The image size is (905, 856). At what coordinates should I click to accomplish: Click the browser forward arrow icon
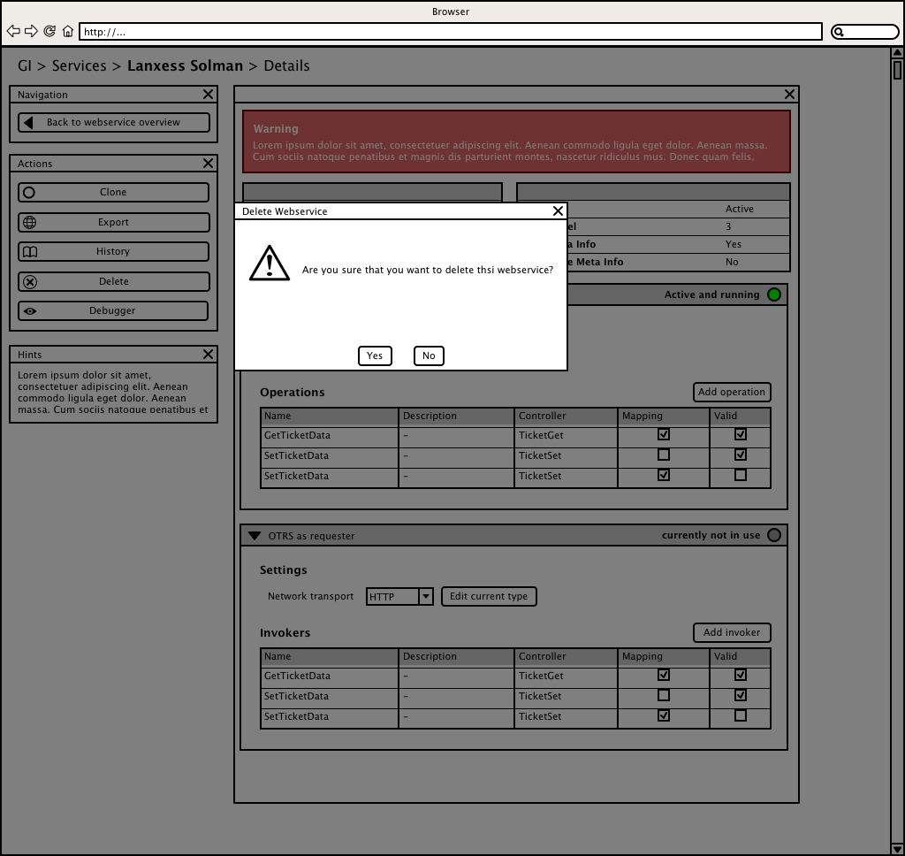tap(31, 32)
